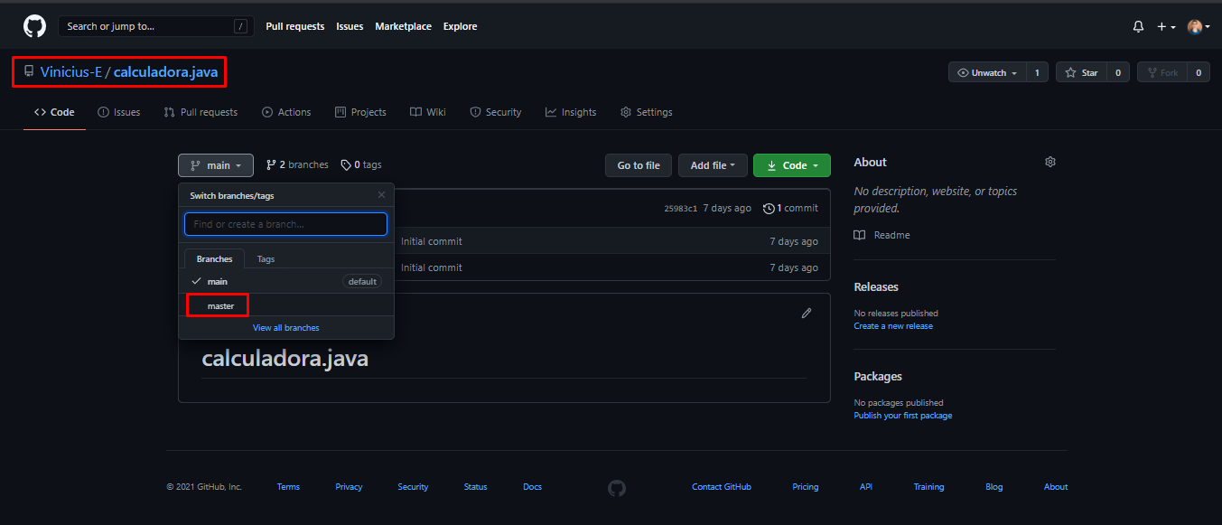Switch to the Actions tab

[x=286, y=112]
